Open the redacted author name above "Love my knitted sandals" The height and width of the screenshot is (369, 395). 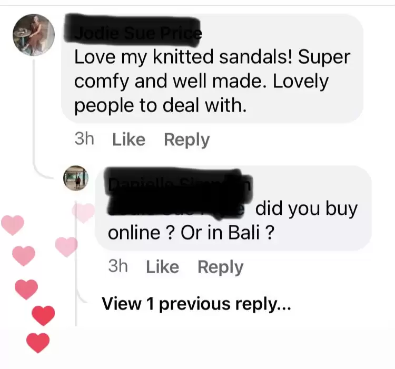133,32
